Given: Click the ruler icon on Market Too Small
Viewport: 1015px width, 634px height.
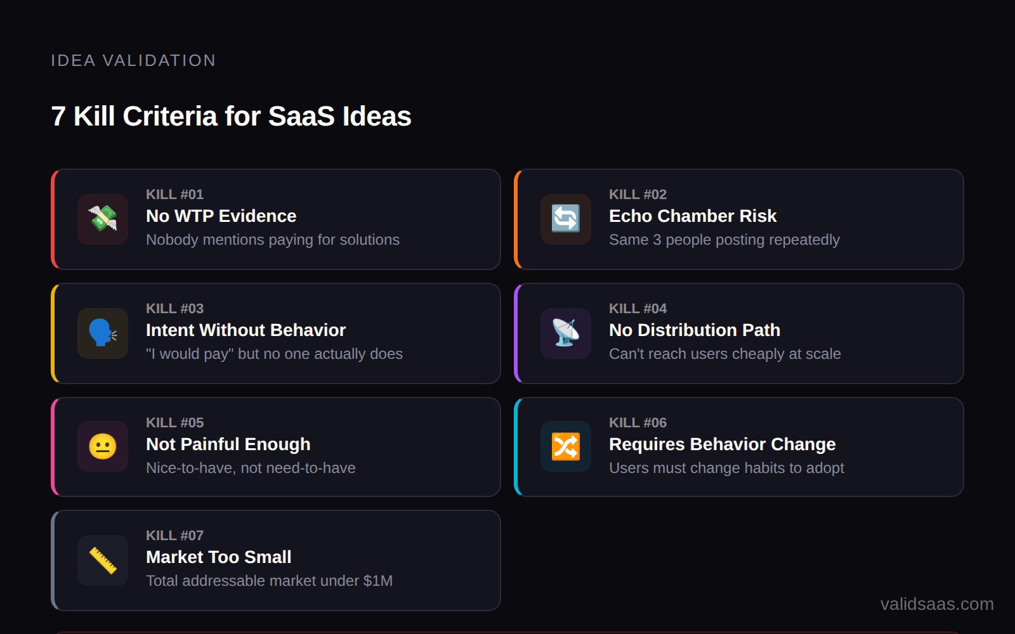Looking at the screenshot, I should 102,560.
